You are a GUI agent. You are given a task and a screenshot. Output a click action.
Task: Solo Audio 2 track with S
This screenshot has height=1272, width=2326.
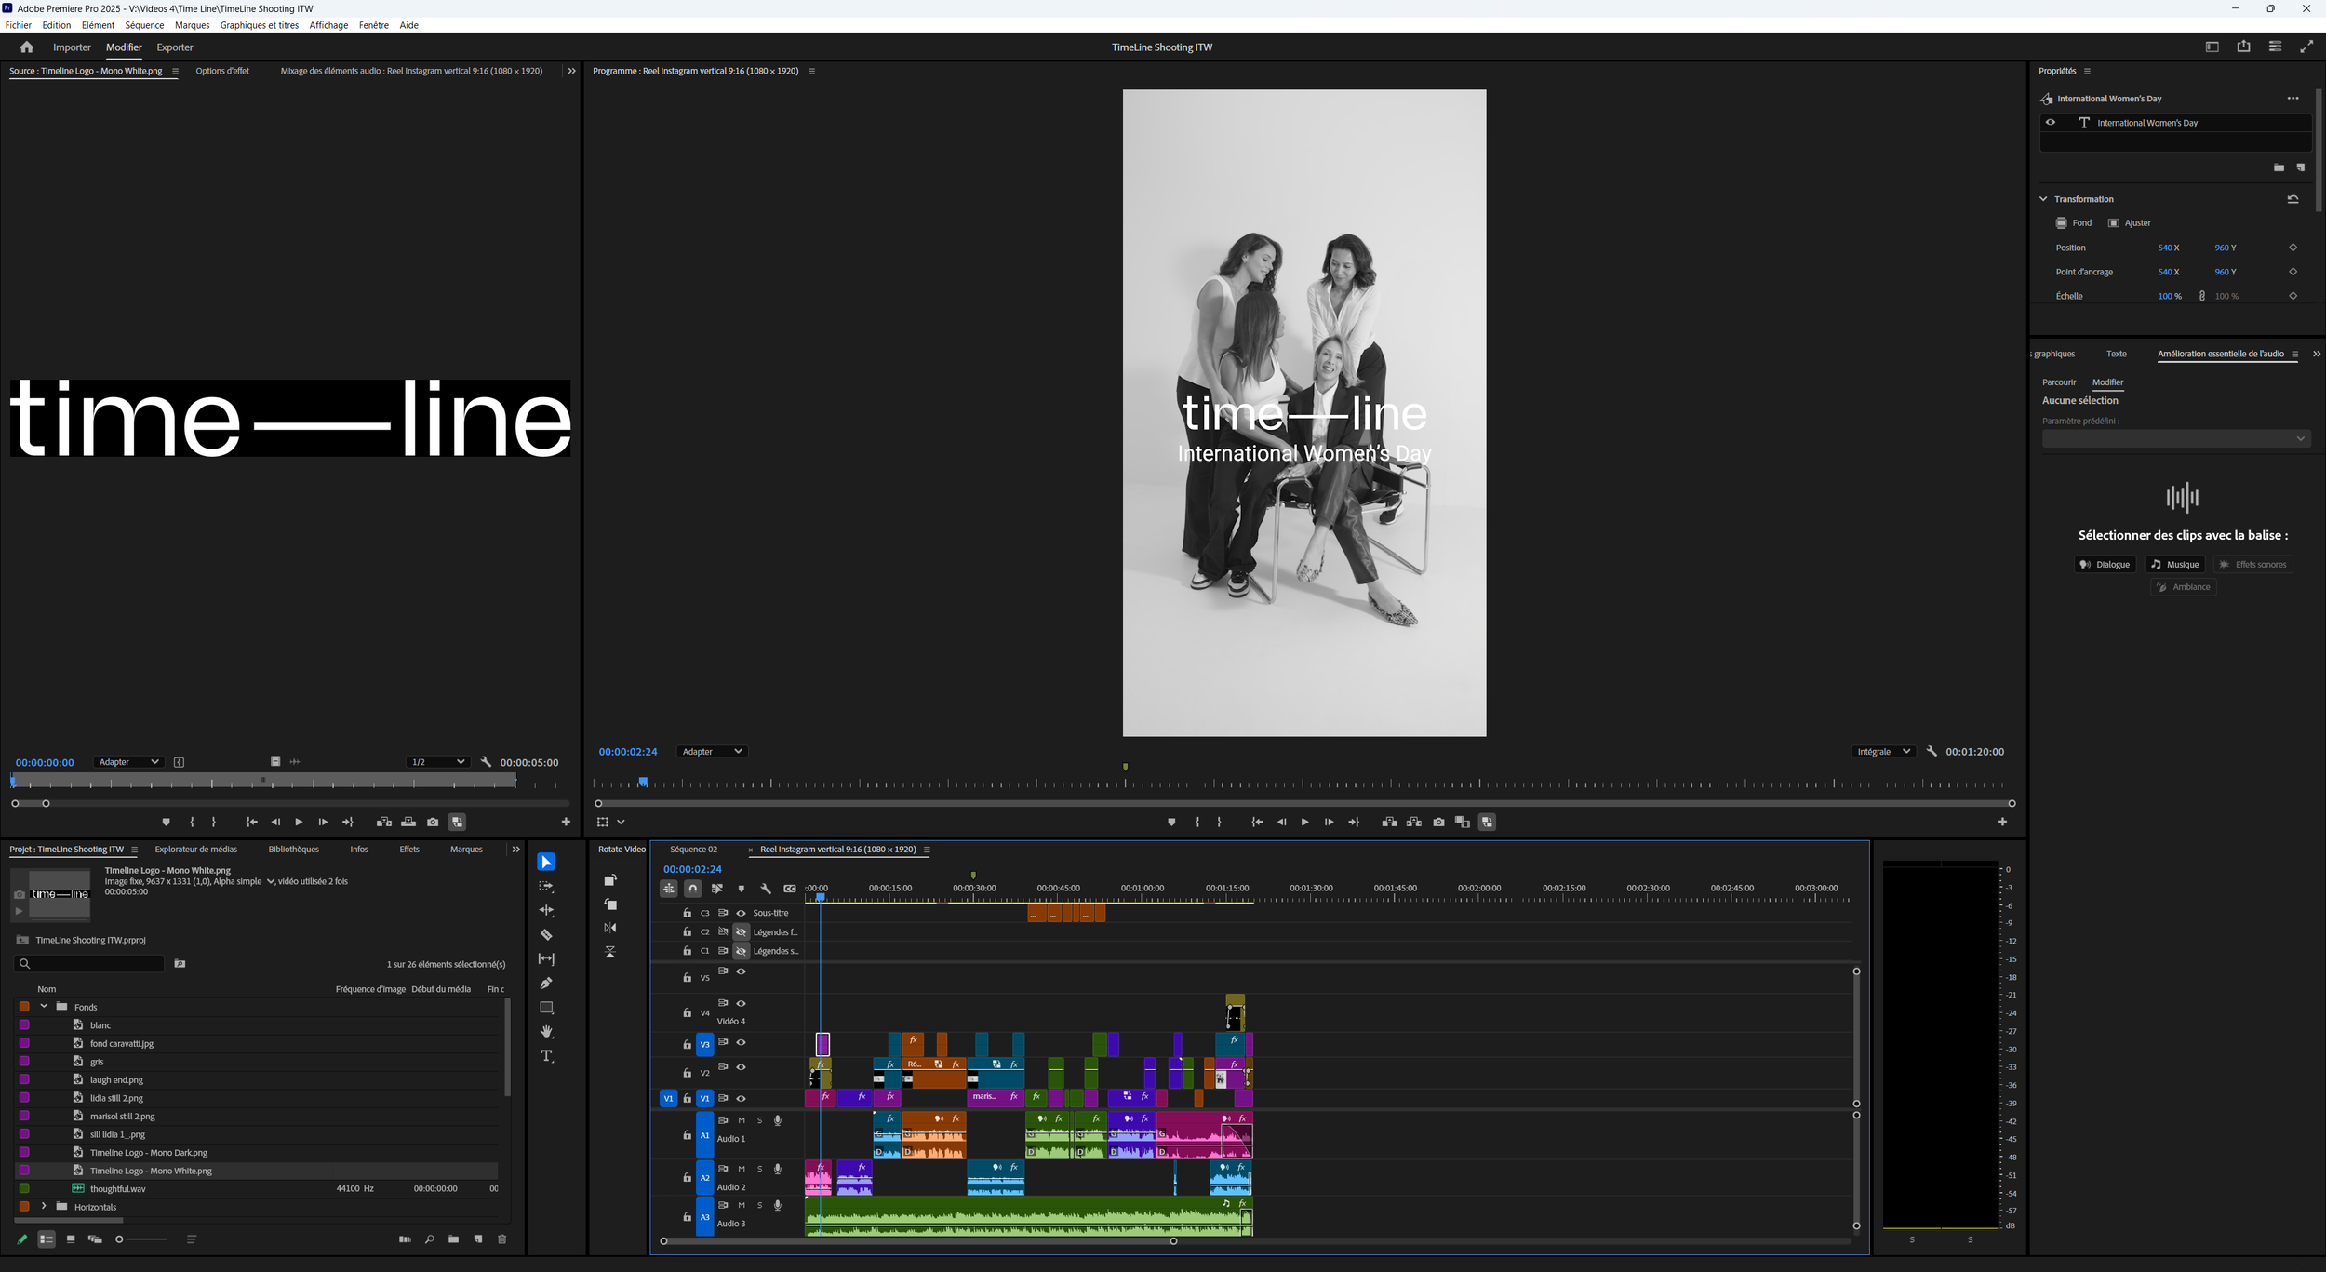760,1170
